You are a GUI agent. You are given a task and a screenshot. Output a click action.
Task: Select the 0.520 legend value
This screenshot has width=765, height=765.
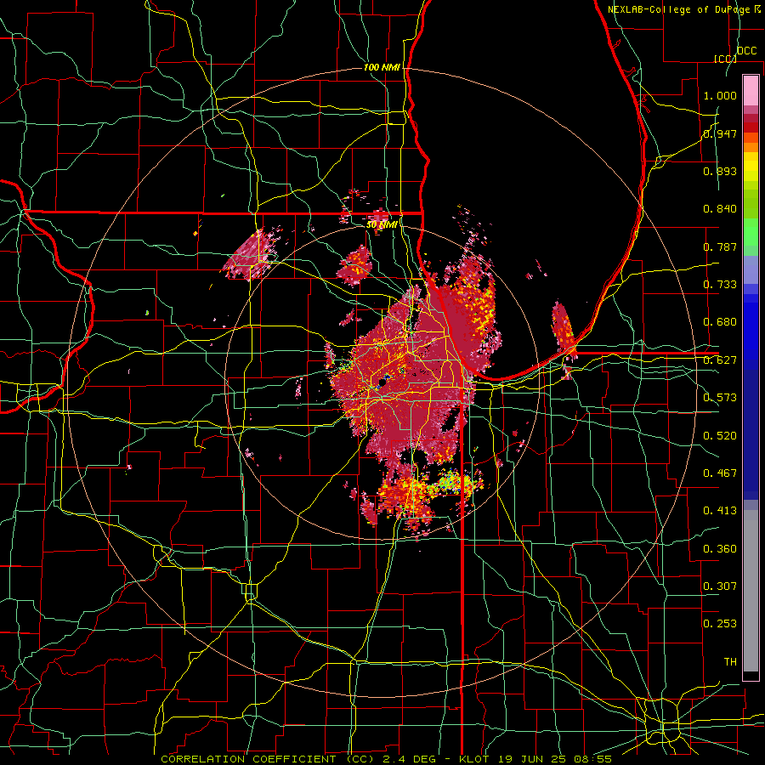point(720,436)
